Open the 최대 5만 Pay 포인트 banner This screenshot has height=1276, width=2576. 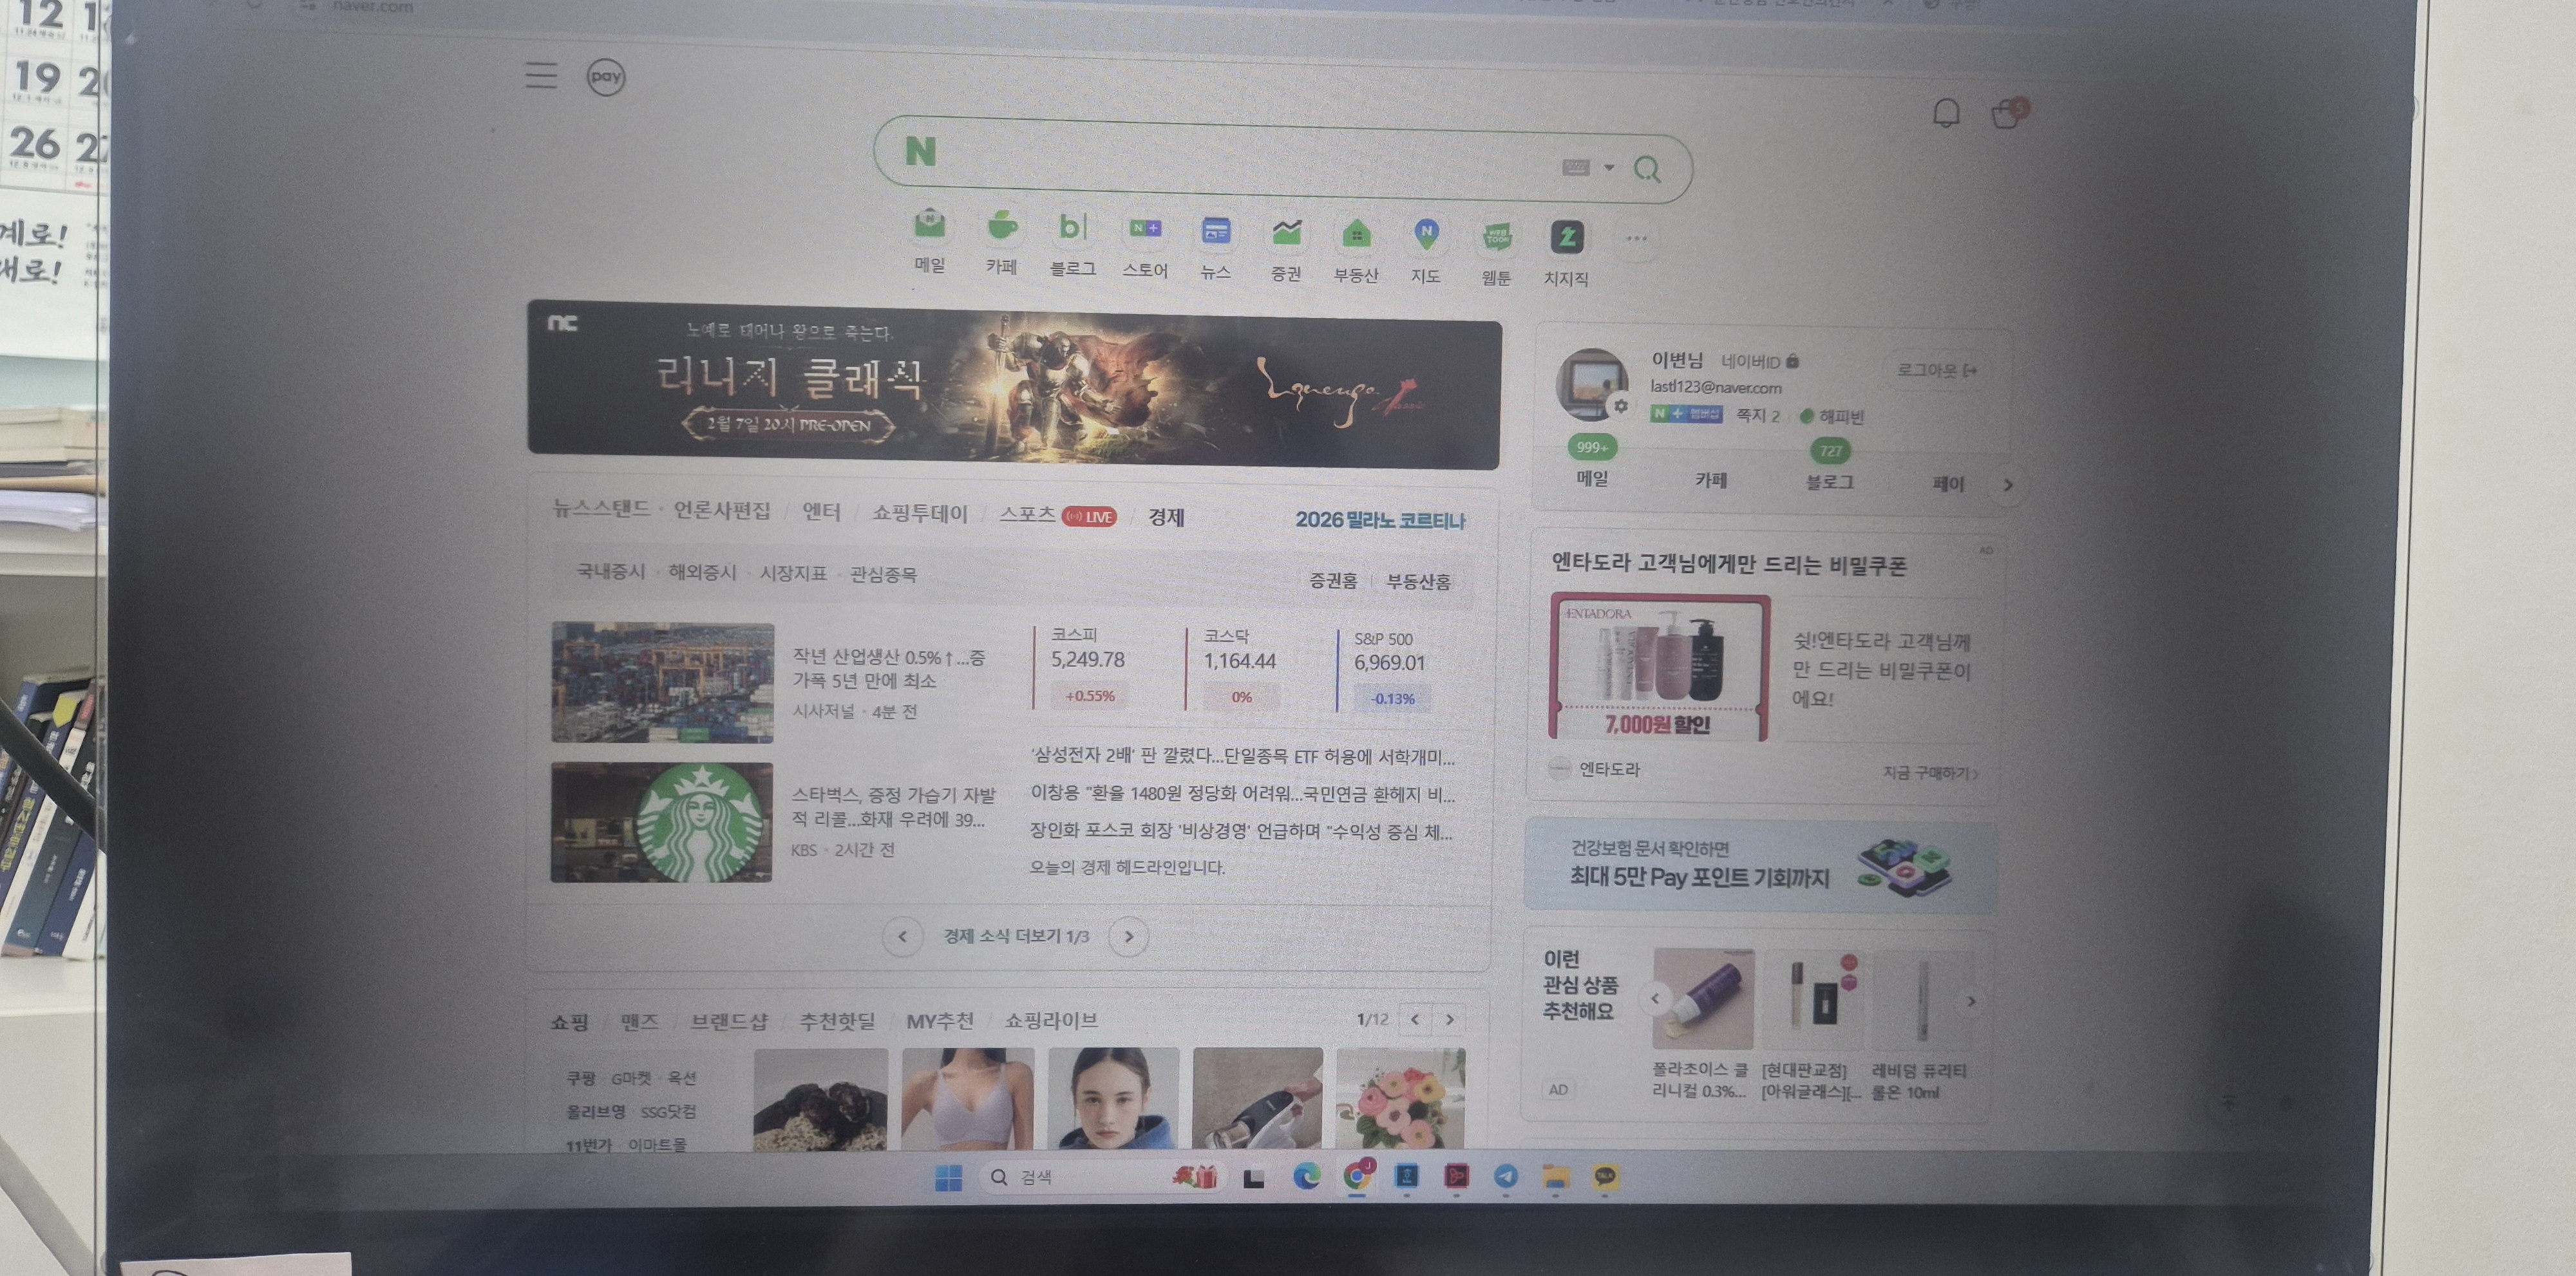pyautogui.click(x=1760, y=866)
